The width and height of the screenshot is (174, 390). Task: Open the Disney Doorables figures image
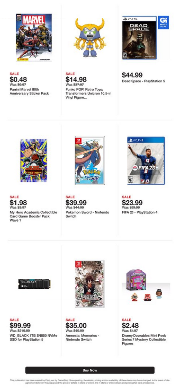click(146, 284)
